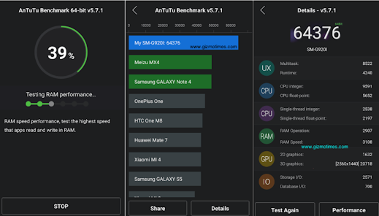Click the back arrow on benchmark ranking screen

[135, 11]
